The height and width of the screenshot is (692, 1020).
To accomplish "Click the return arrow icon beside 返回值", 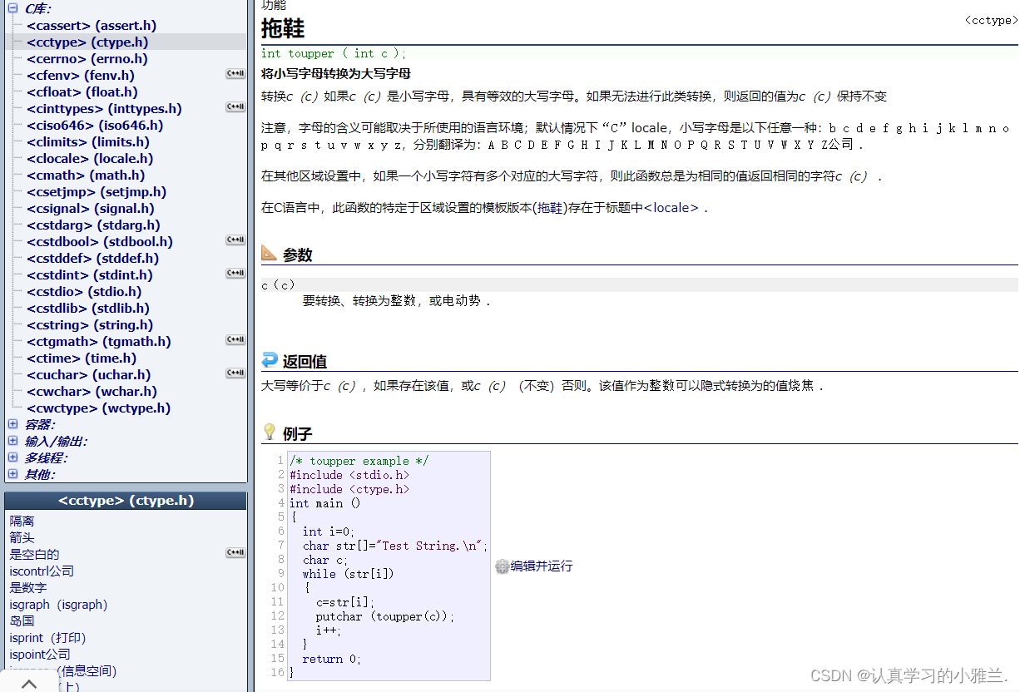I will click(270, 360).
